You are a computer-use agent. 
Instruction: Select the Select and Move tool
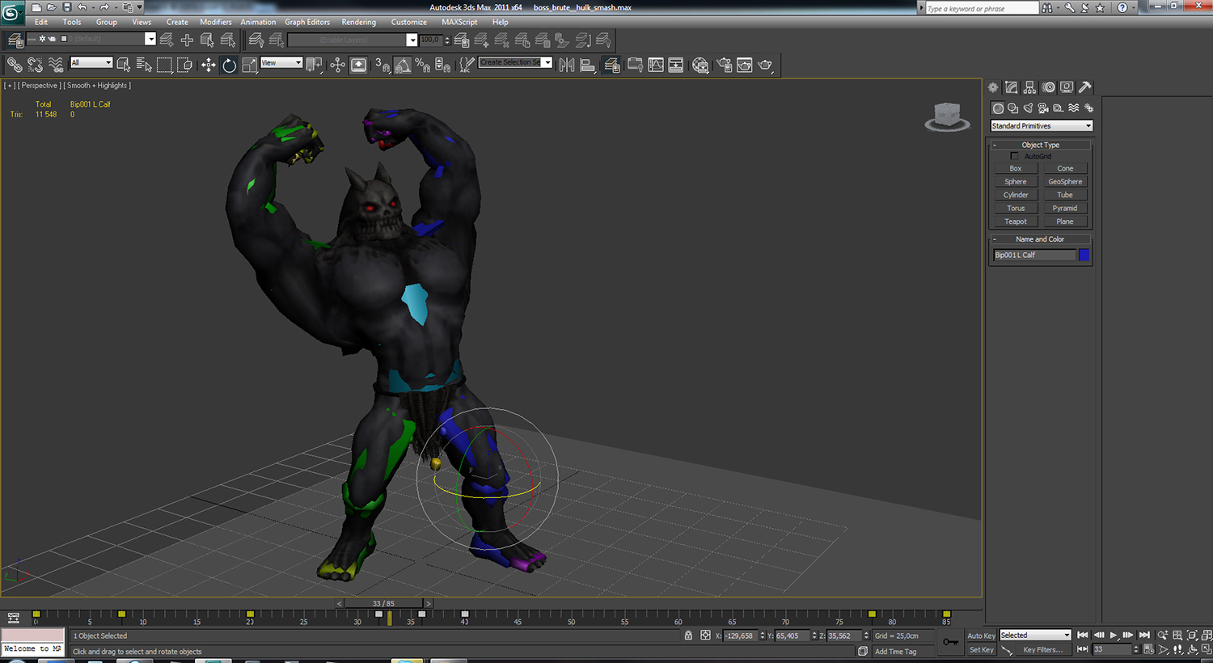pos(209,65)
